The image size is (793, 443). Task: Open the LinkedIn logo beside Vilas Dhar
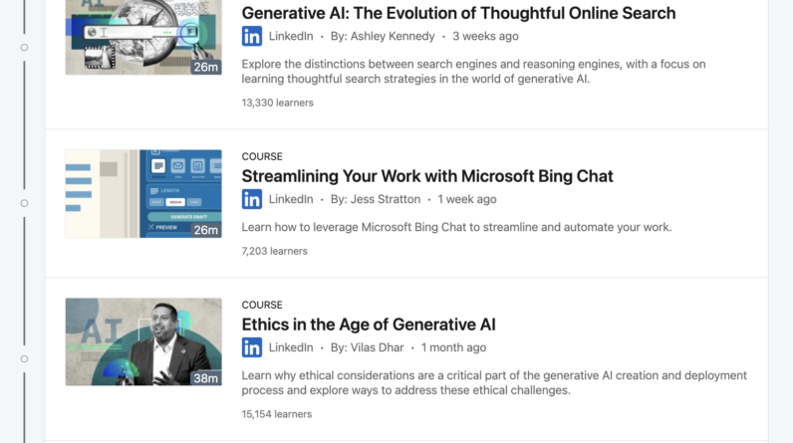[x=251, y=347]
